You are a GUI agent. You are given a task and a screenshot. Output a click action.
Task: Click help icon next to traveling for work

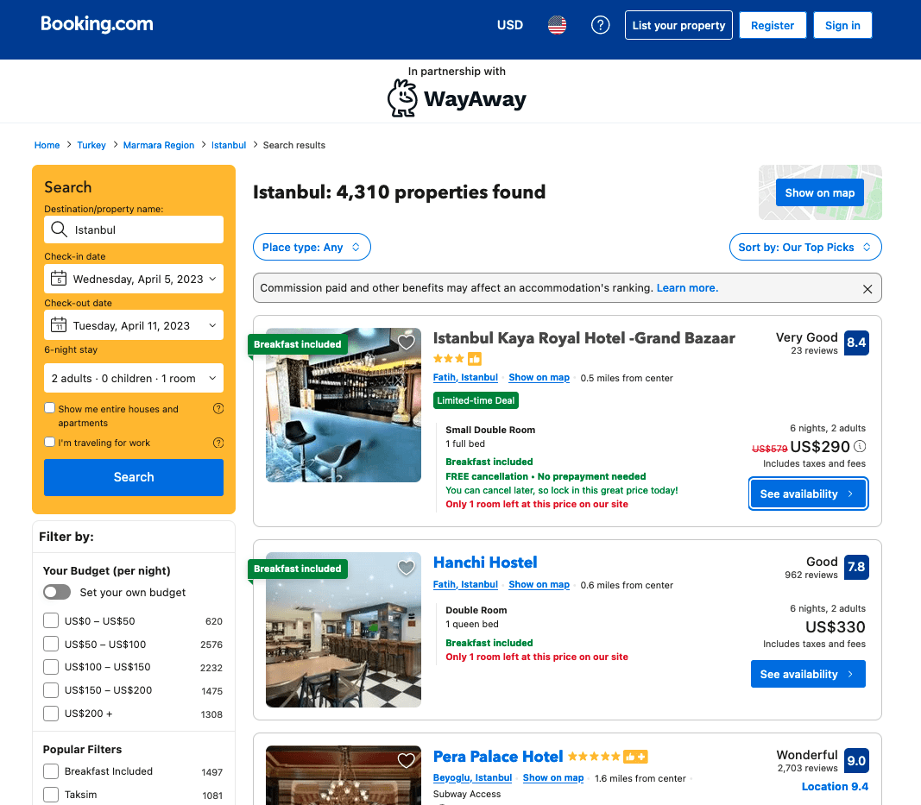pyautogui.click(x=218, y=443)
